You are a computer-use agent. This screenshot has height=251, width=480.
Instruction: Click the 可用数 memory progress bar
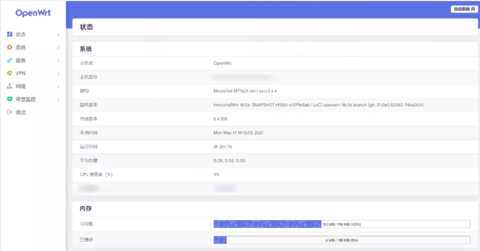342,224
